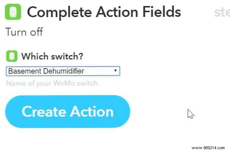The height and width of the screenshot is (151, 230).
Task: Click the WeMo switch glyph next to field label
Action: pos(12,56)
